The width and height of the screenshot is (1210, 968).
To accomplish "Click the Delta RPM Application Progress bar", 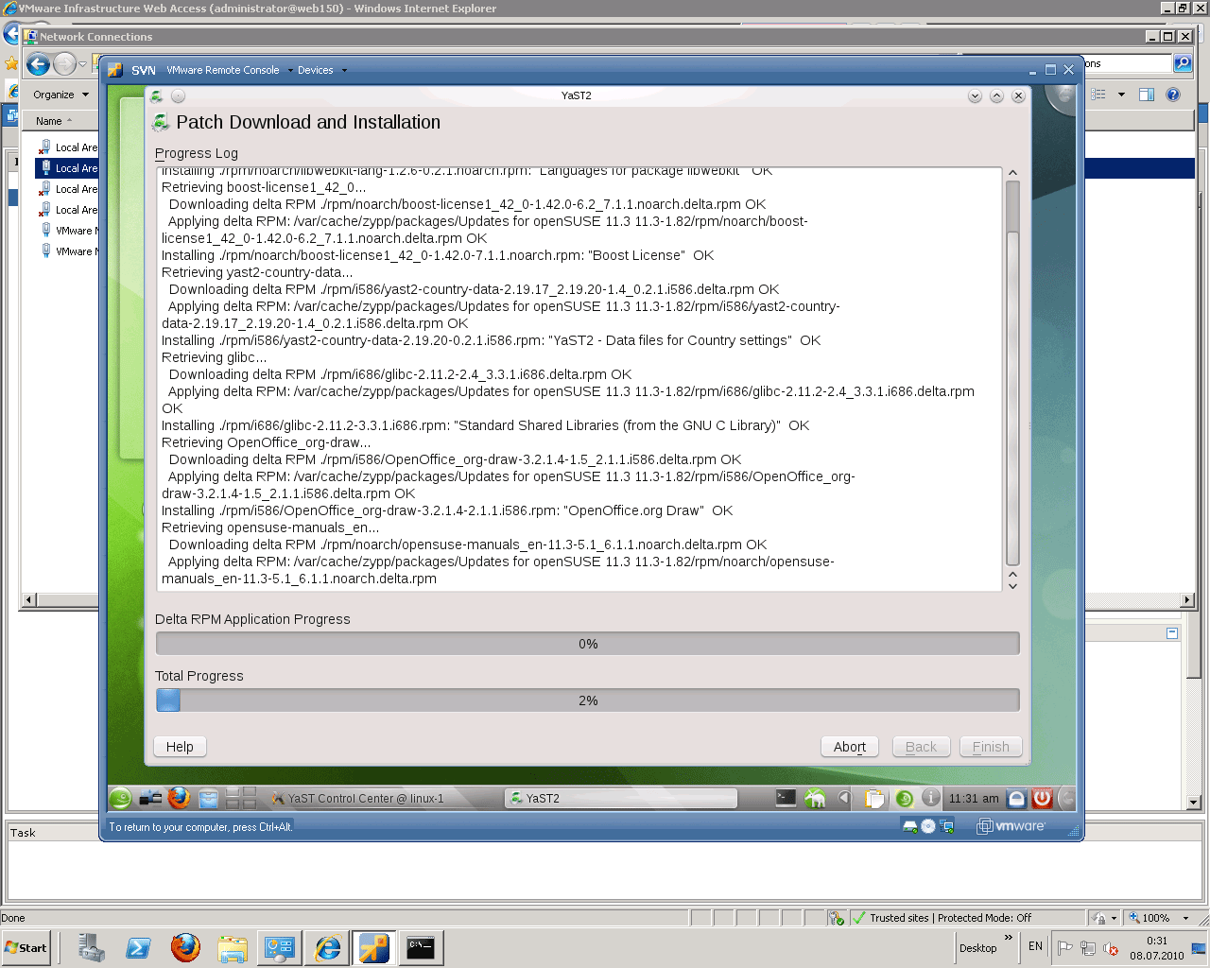I will pos(588,644).
